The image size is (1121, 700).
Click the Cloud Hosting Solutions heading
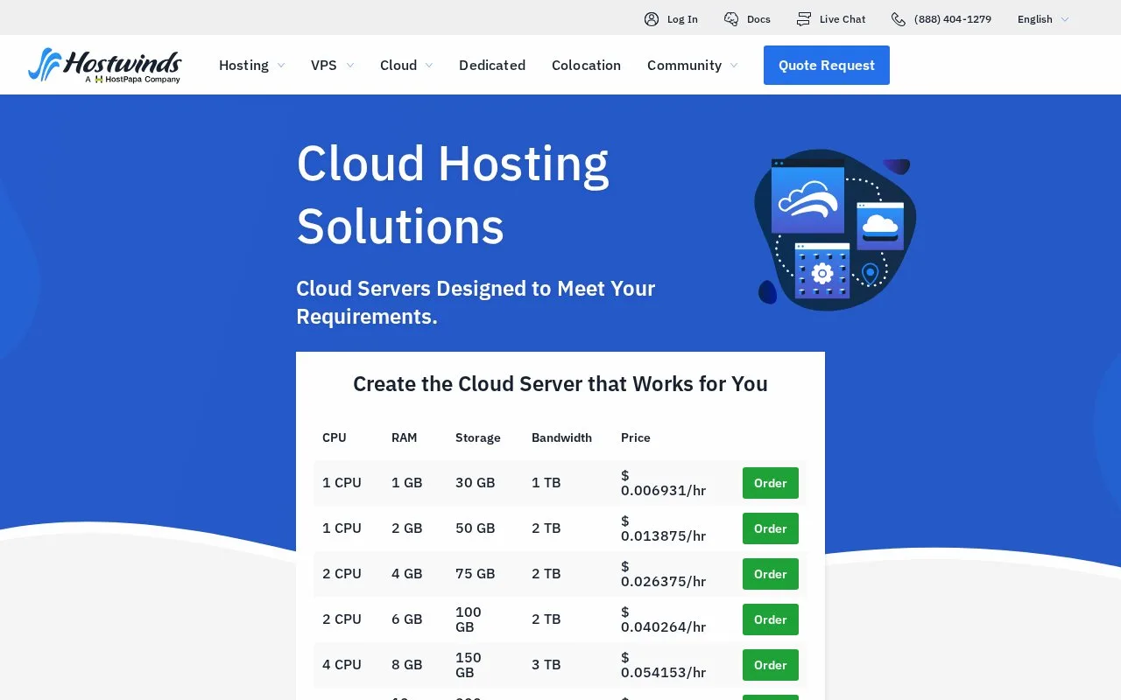click(453, 195)
